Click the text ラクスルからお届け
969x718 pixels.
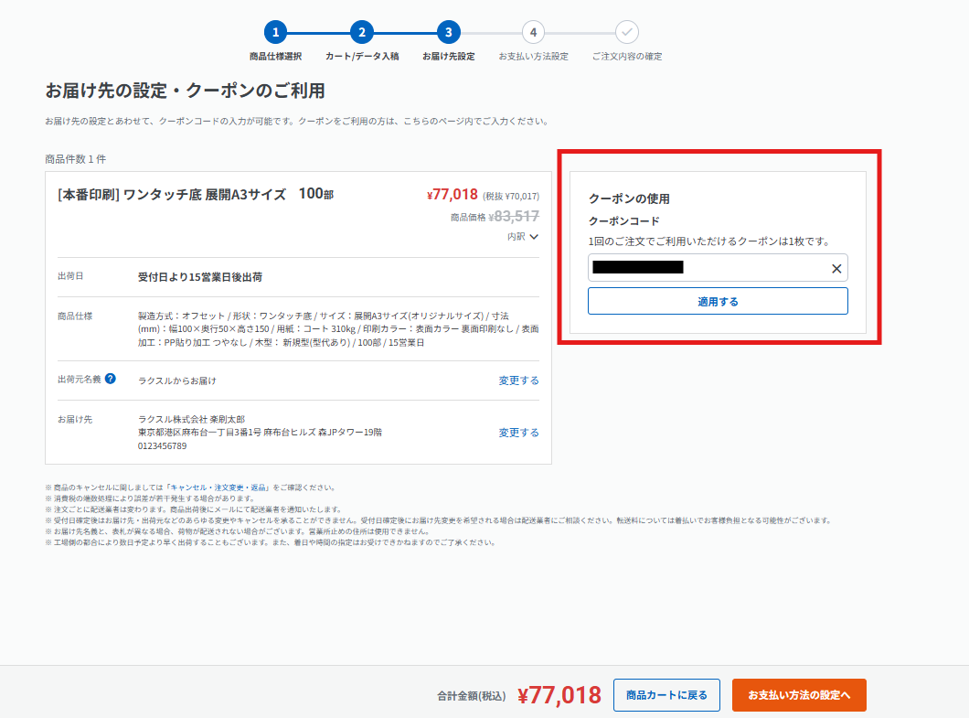[x=176, y=380]
